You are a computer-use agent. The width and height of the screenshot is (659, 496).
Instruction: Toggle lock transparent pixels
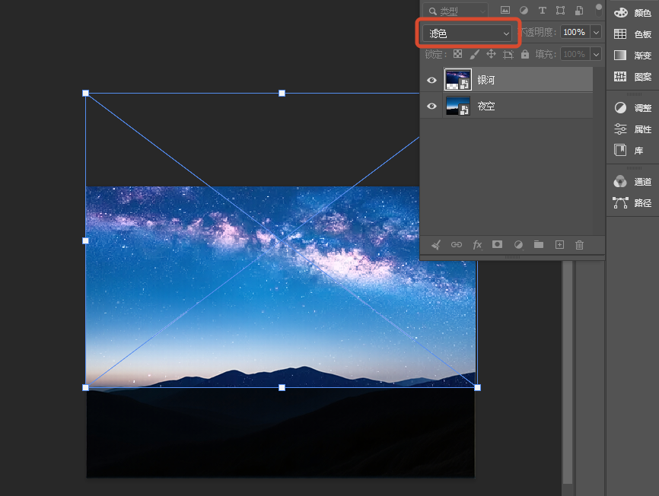[x=457, y=54]
